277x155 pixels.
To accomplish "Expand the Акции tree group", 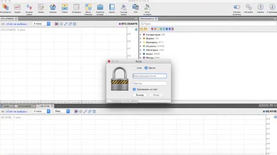I will pyautogui.click(x=141, y=54).
